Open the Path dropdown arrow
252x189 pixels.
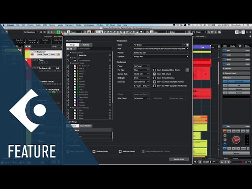tap(187, 49)
